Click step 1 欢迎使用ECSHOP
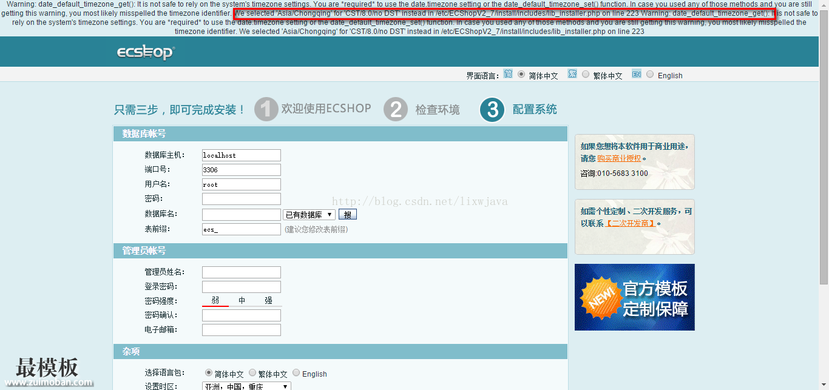 click(313, 109)
